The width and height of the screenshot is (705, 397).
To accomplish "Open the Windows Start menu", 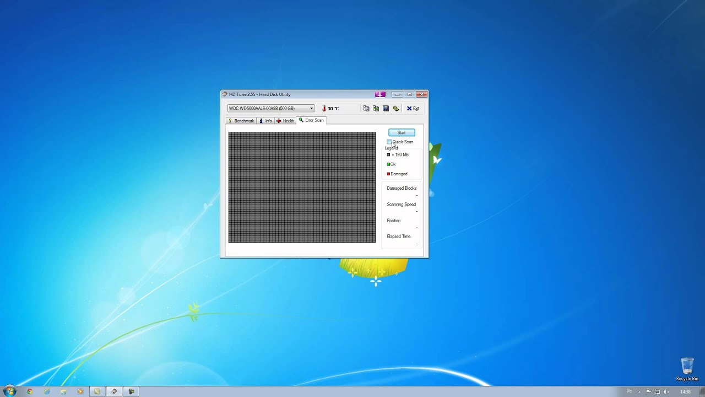I will tap(9, 391).
